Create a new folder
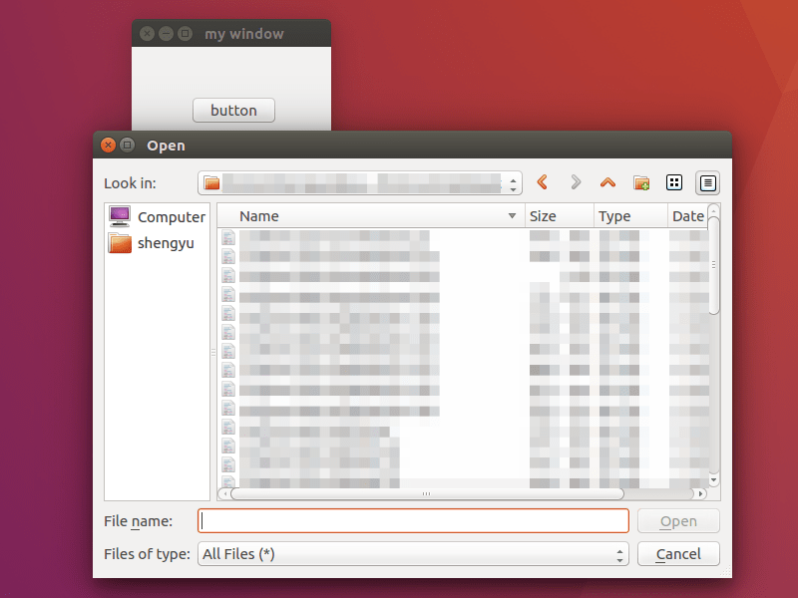 click(x=641, y=182)
